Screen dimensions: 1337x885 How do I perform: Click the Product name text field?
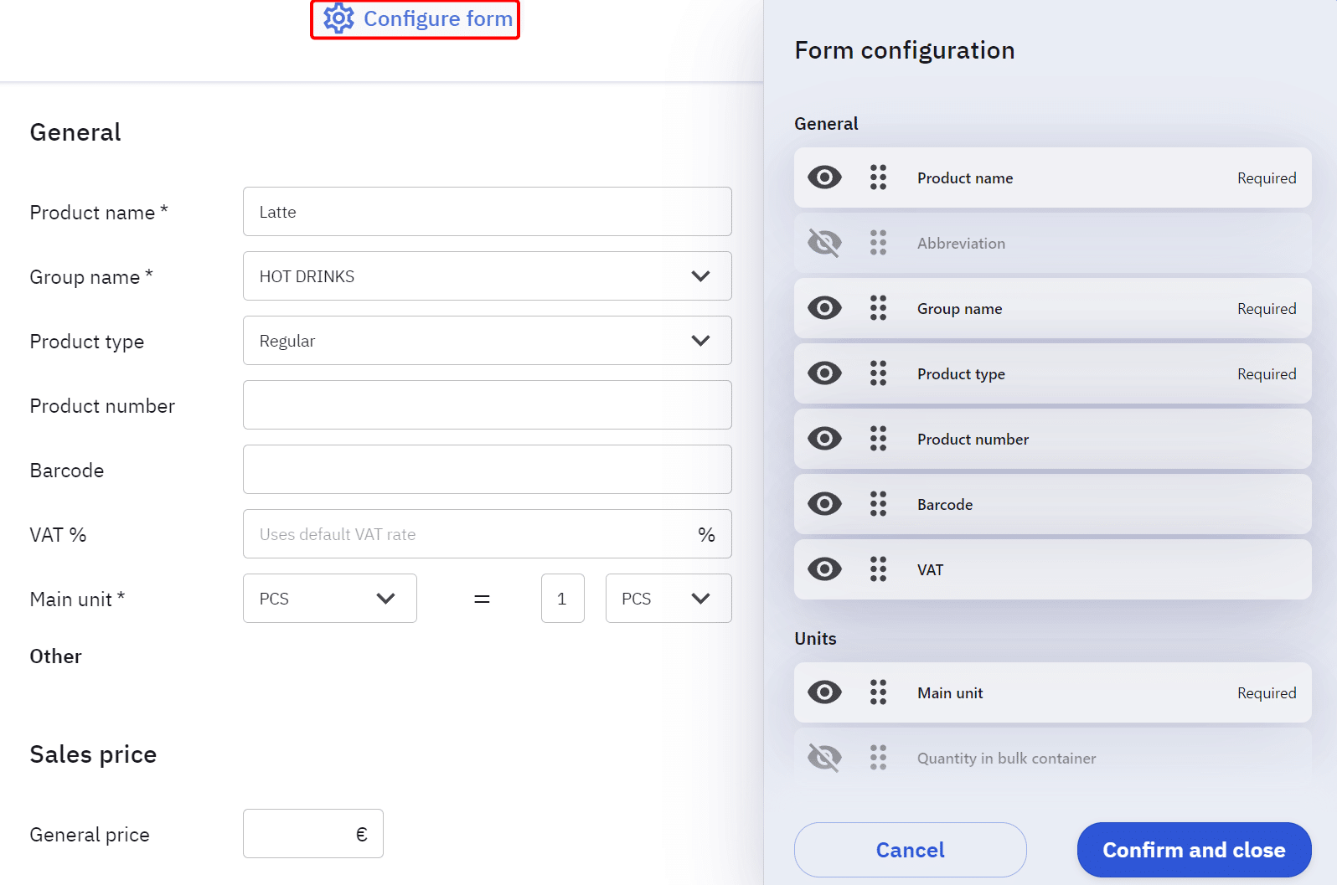pyautogui.click(x=487, y=212)
